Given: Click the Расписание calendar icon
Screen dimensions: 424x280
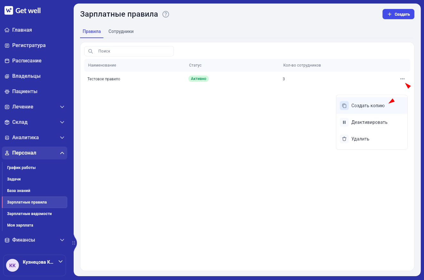Looking at the screenshot, I should pyautogui.click(x=7, y=61).
